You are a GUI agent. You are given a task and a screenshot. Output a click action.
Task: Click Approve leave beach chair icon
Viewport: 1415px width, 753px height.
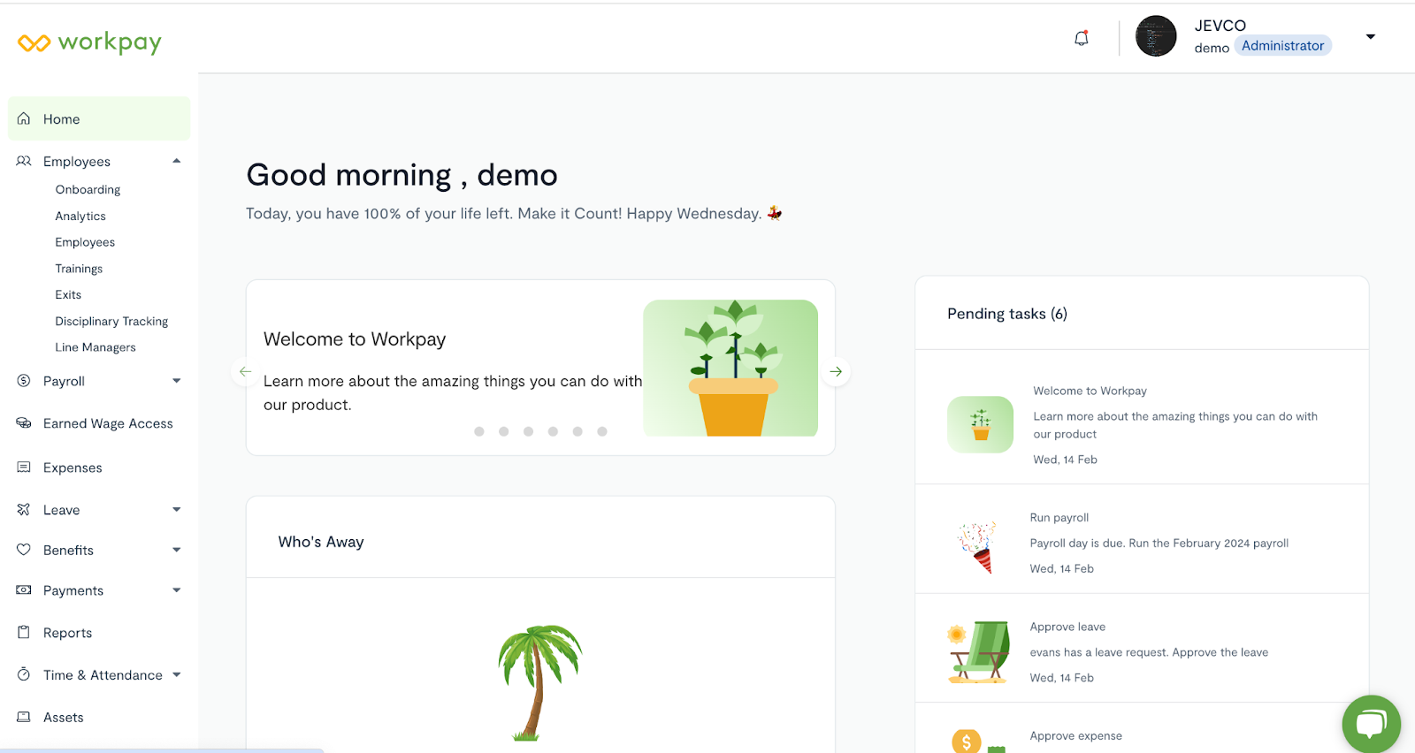coord(979,652)
